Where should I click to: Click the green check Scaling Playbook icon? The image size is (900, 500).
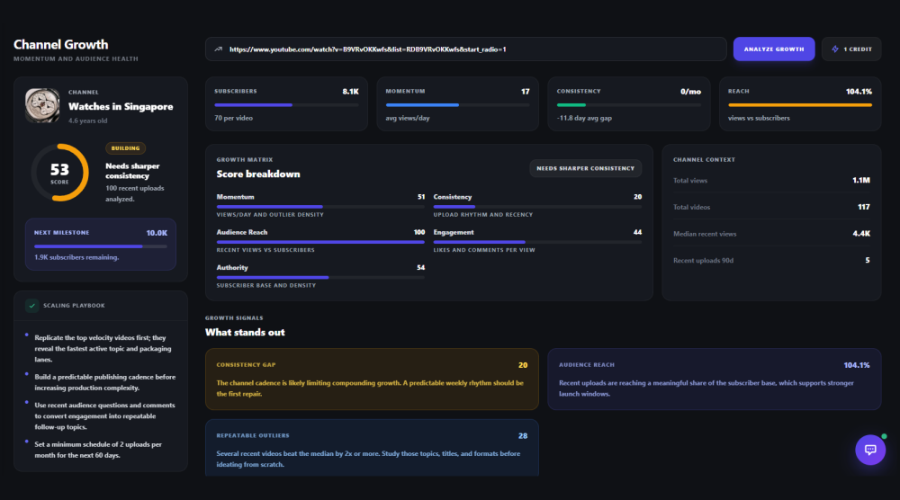(x=32, y=306)
